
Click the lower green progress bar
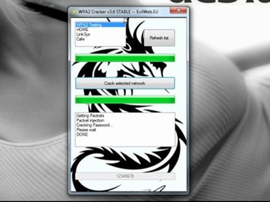point(125,99)
